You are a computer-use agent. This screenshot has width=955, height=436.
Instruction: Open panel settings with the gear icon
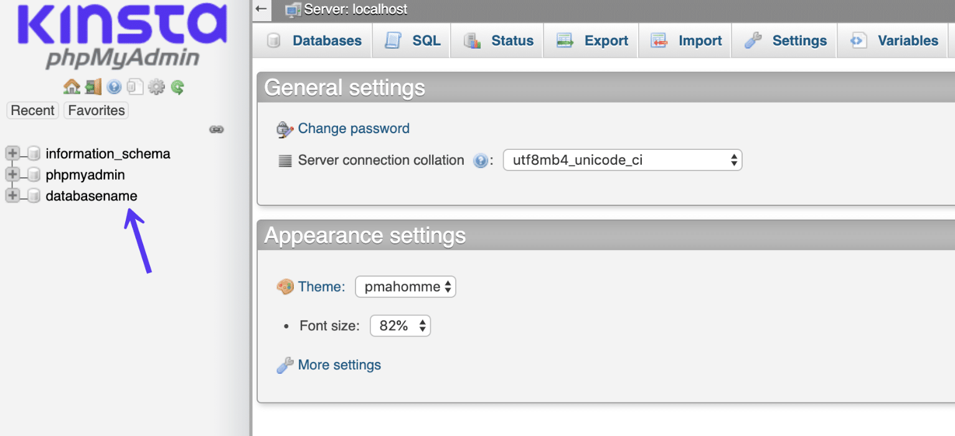coord(156,86)
